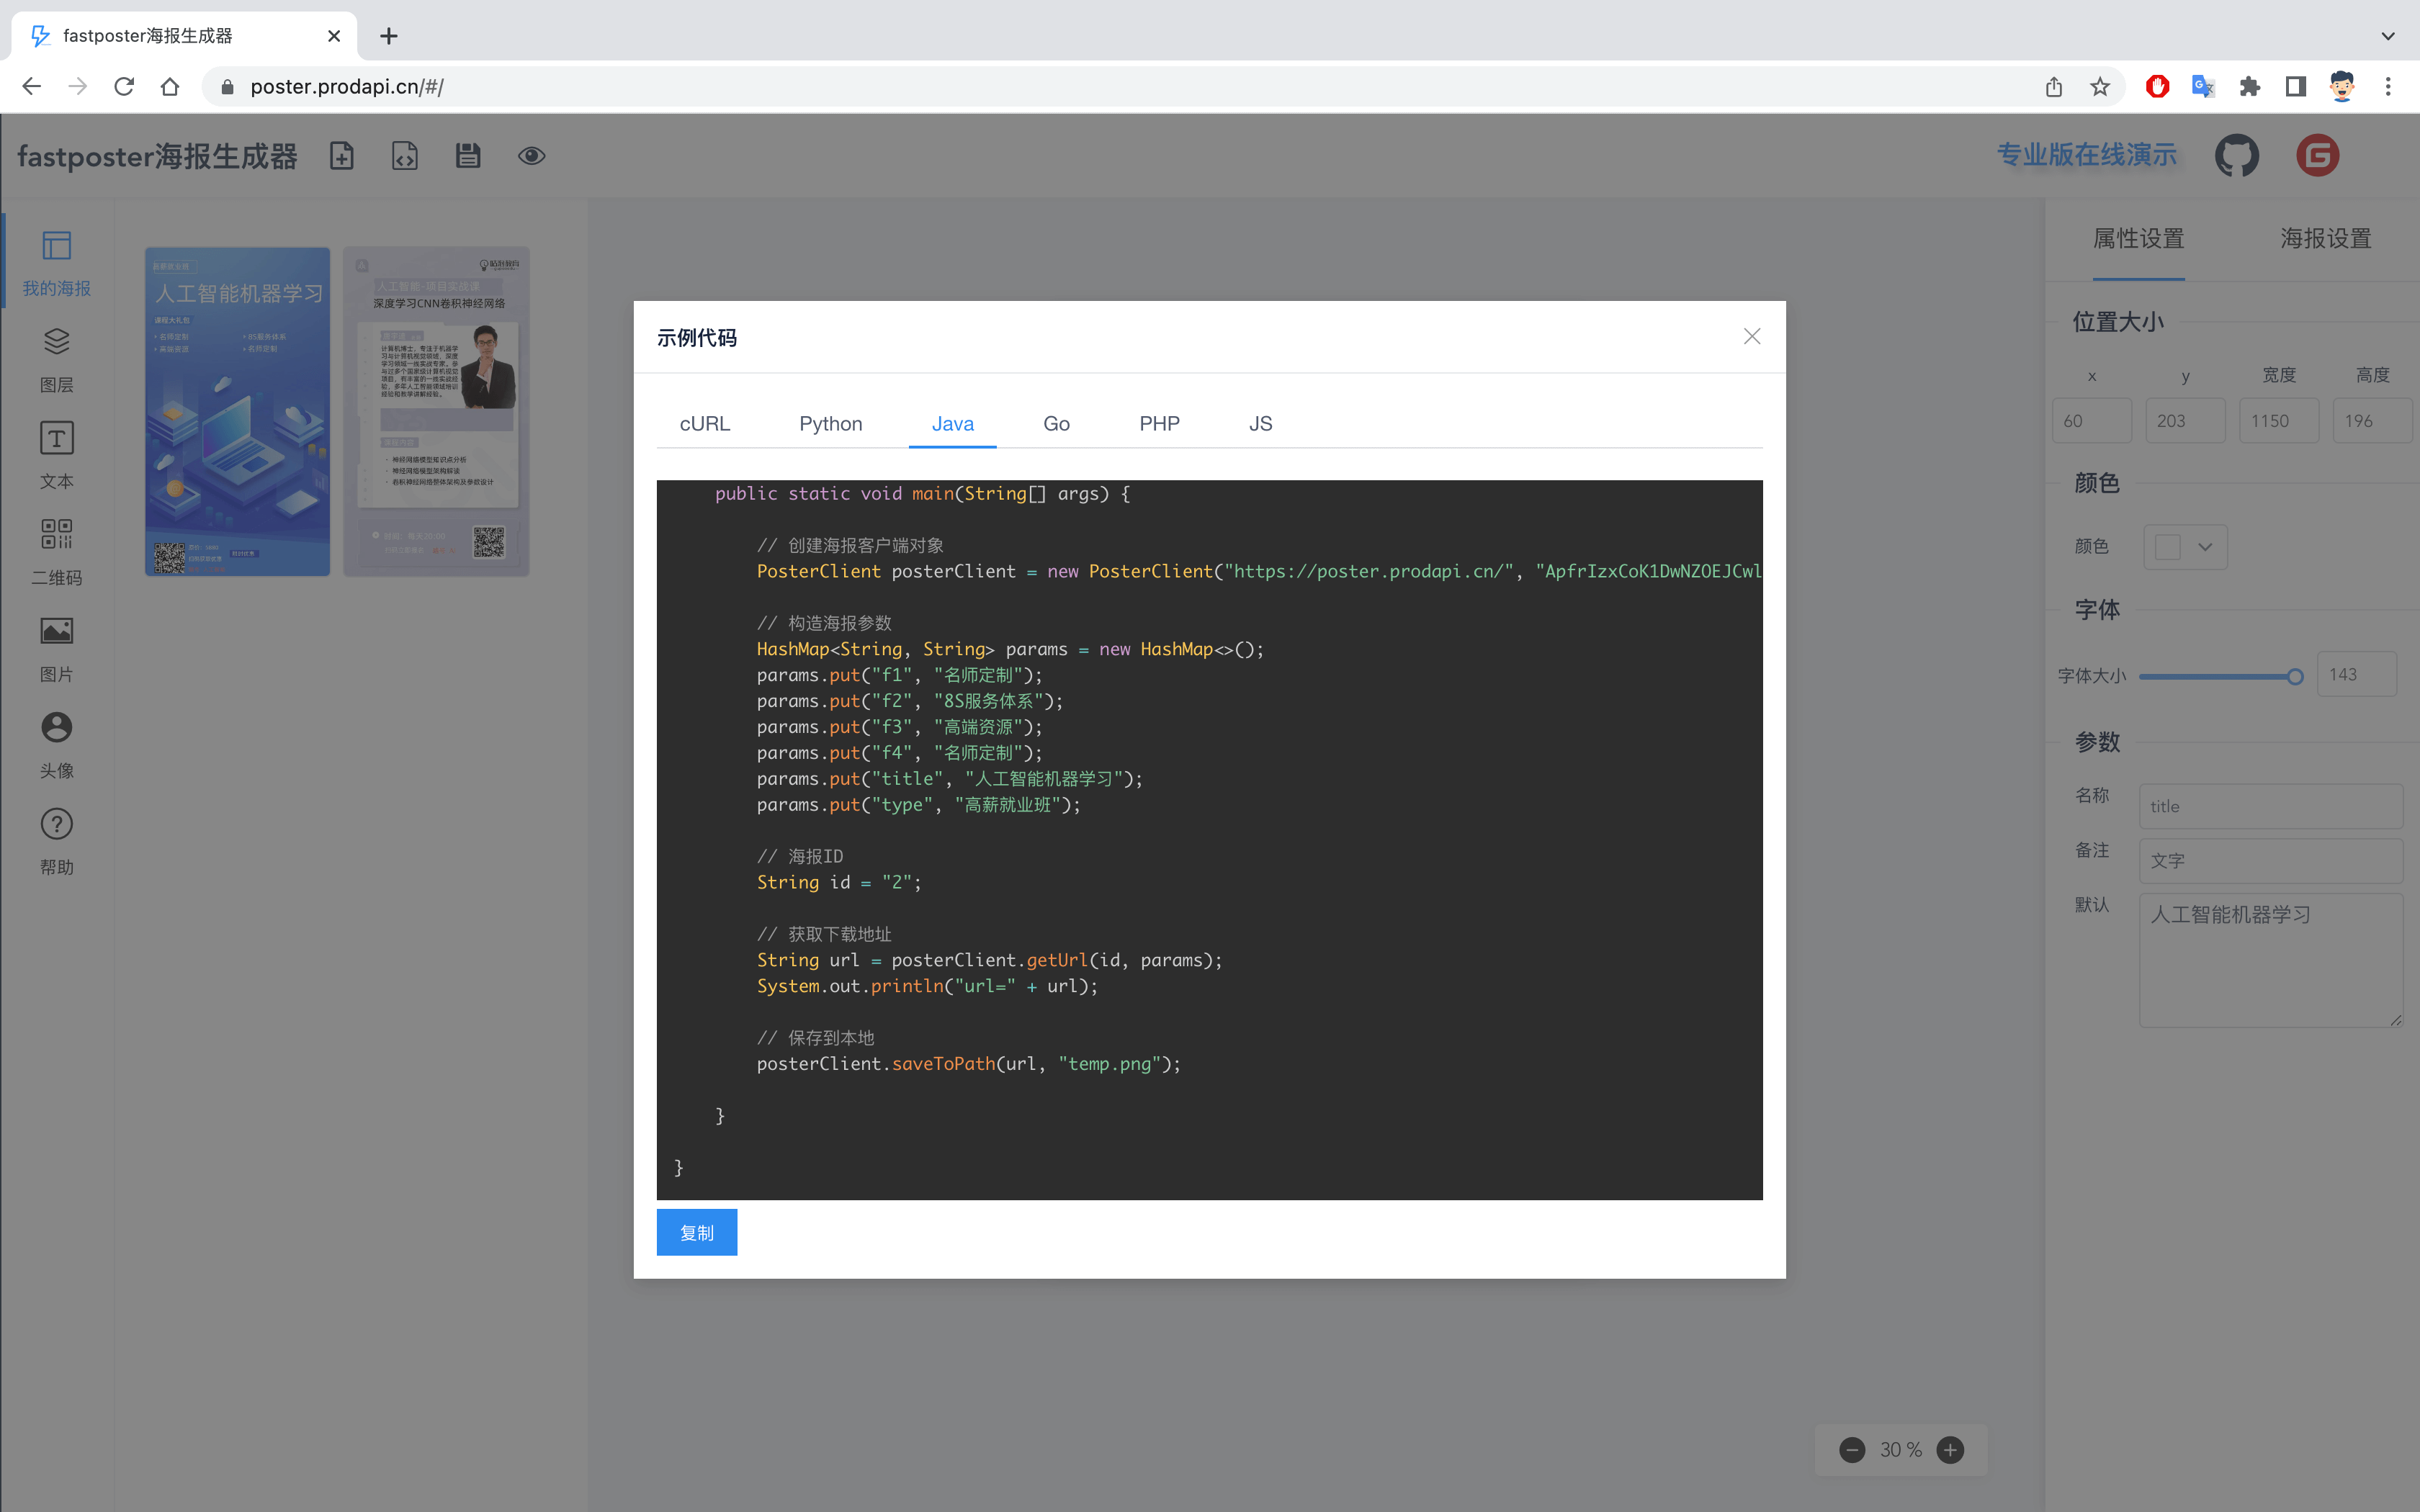Click the preview eye icon in toolbar
Viewport: 2420px width, 1512px height.
click(x=532, y=155)
